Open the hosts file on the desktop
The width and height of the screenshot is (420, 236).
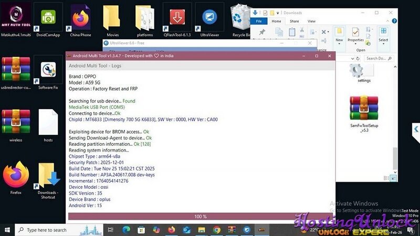48,123
